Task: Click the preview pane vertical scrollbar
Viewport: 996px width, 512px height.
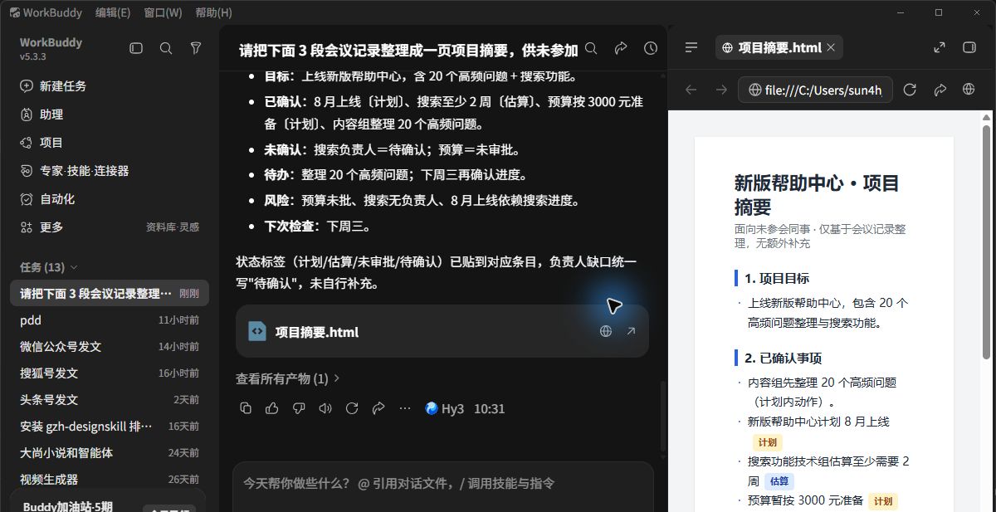Action: [x=986, y=242]
